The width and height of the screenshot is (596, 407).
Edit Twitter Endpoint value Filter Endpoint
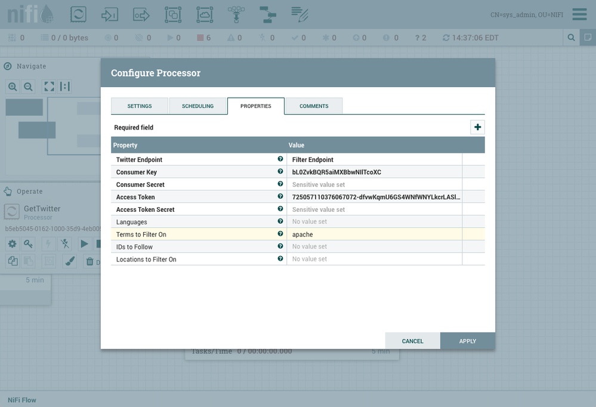click(375, 159)
